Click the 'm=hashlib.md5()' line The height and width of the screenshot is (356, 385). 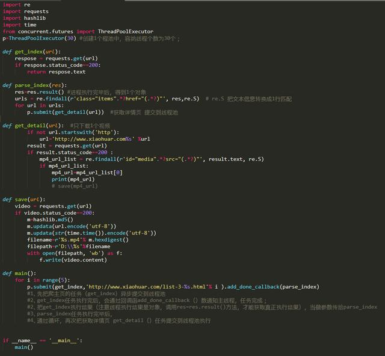(50, 219)
